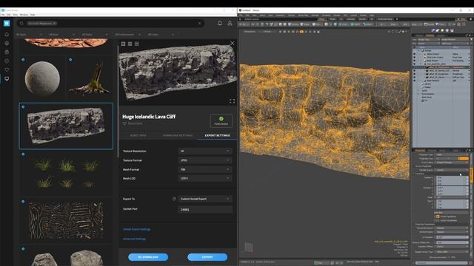Close the Huge Icelandic Lava Cliff detail panel
The width and height of the screenshot is (474, 266).
click(232, 44)
